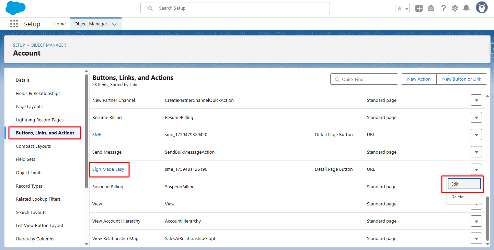This screenshot has width=494, height=250.
Task: Click the Salesforce cloud logo
Action: pyautogui.click(x=15, y=8)
